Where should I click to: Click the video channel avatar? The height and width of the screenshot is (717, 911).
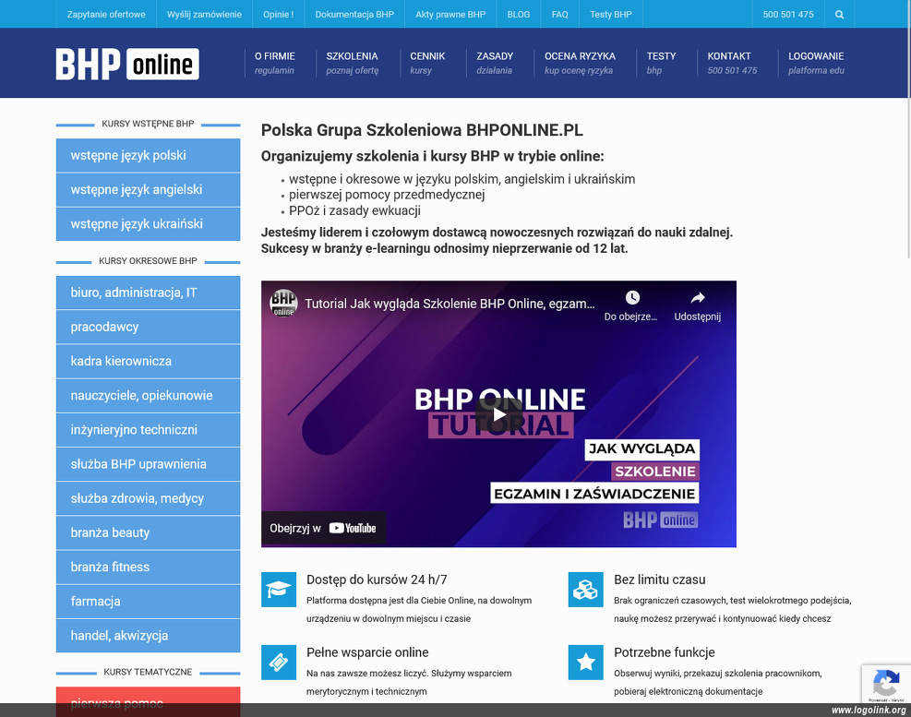click(283, 304)
